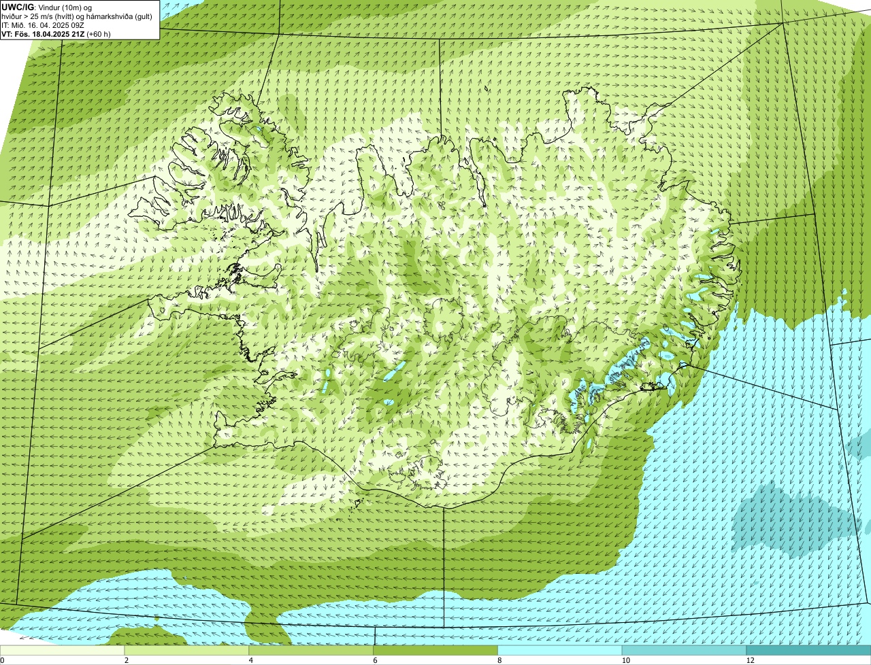The image size is (871, 665).
Task: Click the "2" scale tick label
Action: 126,660
